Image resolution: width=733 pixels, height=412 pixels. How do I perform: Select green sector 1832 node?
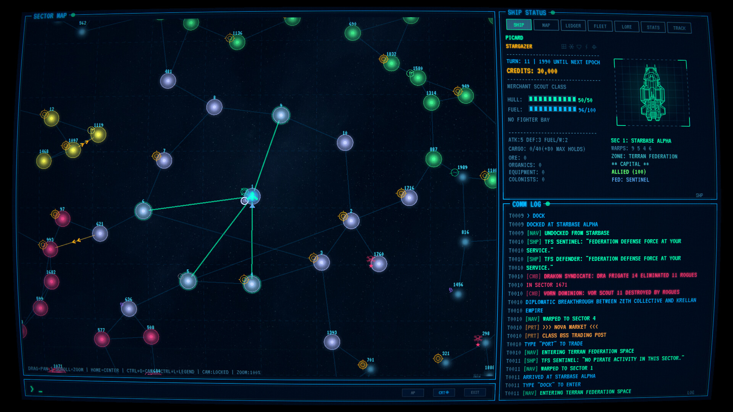tap(391, 63)
